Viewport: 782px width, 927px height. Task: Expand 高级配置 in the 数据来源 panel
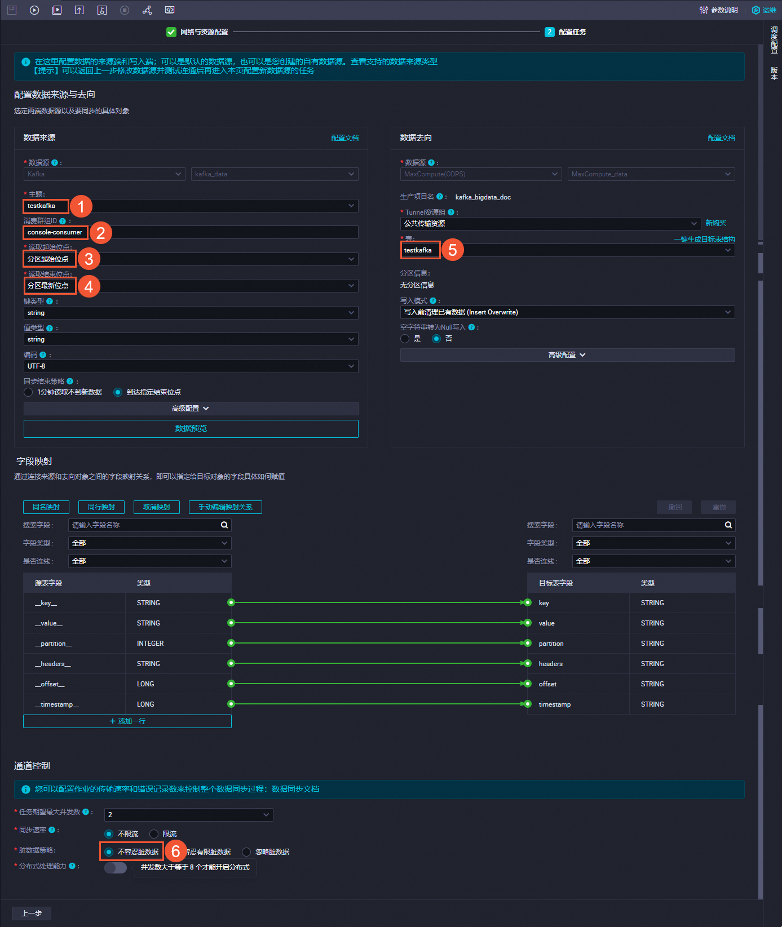click(191, 409)
